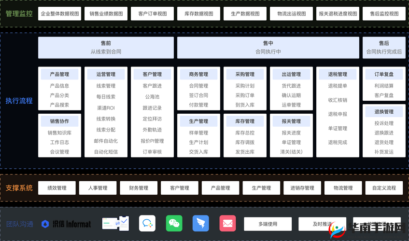Select 绩效管理 in support system row
The height and width of the screenshot is (241, 409).
57,188
